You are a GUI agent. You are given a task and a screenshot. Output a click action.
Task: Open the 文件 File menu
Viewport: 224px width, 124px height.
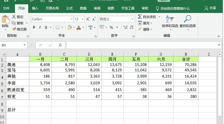pyautogui.click(x=6, y=8)
